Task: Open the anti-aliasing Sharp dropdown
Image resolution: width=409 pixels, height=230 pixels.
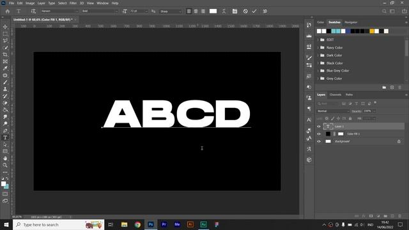Action: 171,11
